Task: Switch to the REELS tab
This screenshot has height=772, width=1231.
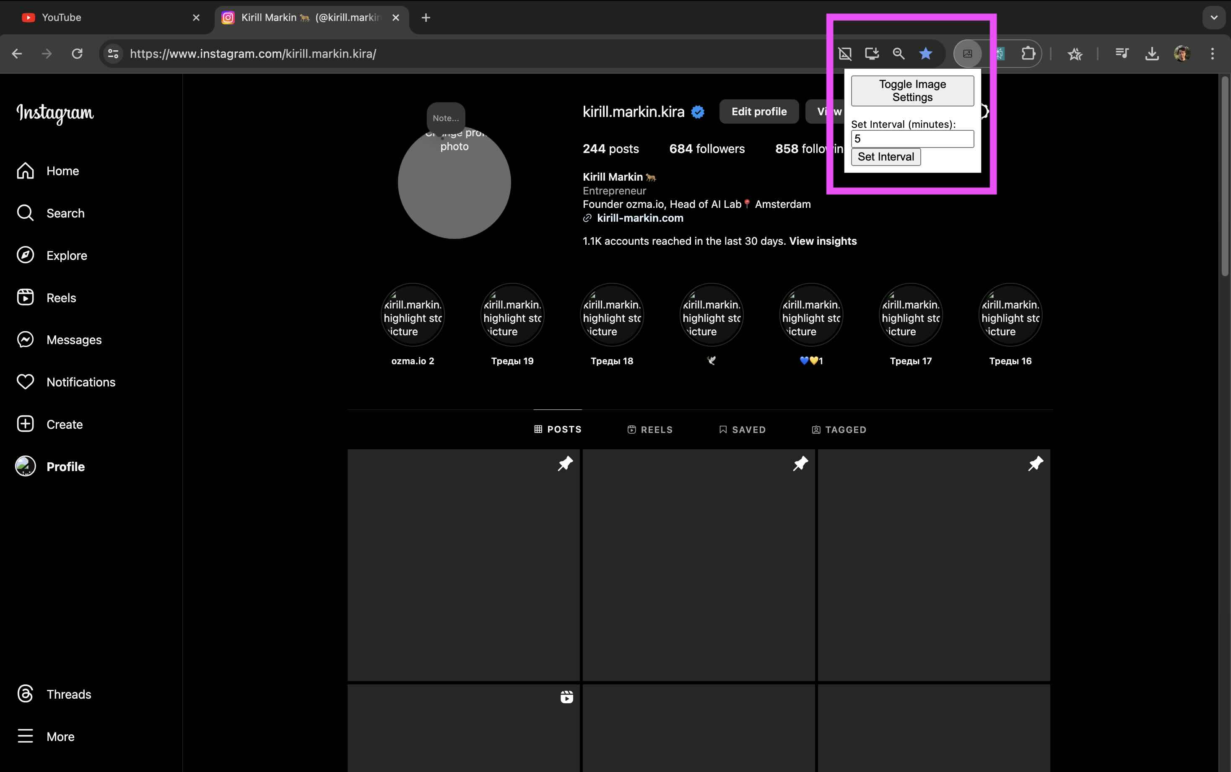Action: (650, 430)
